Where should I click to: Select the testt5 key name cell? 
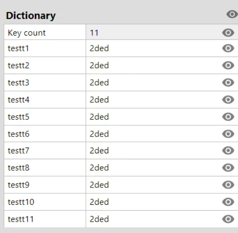(x=45, y=117)
